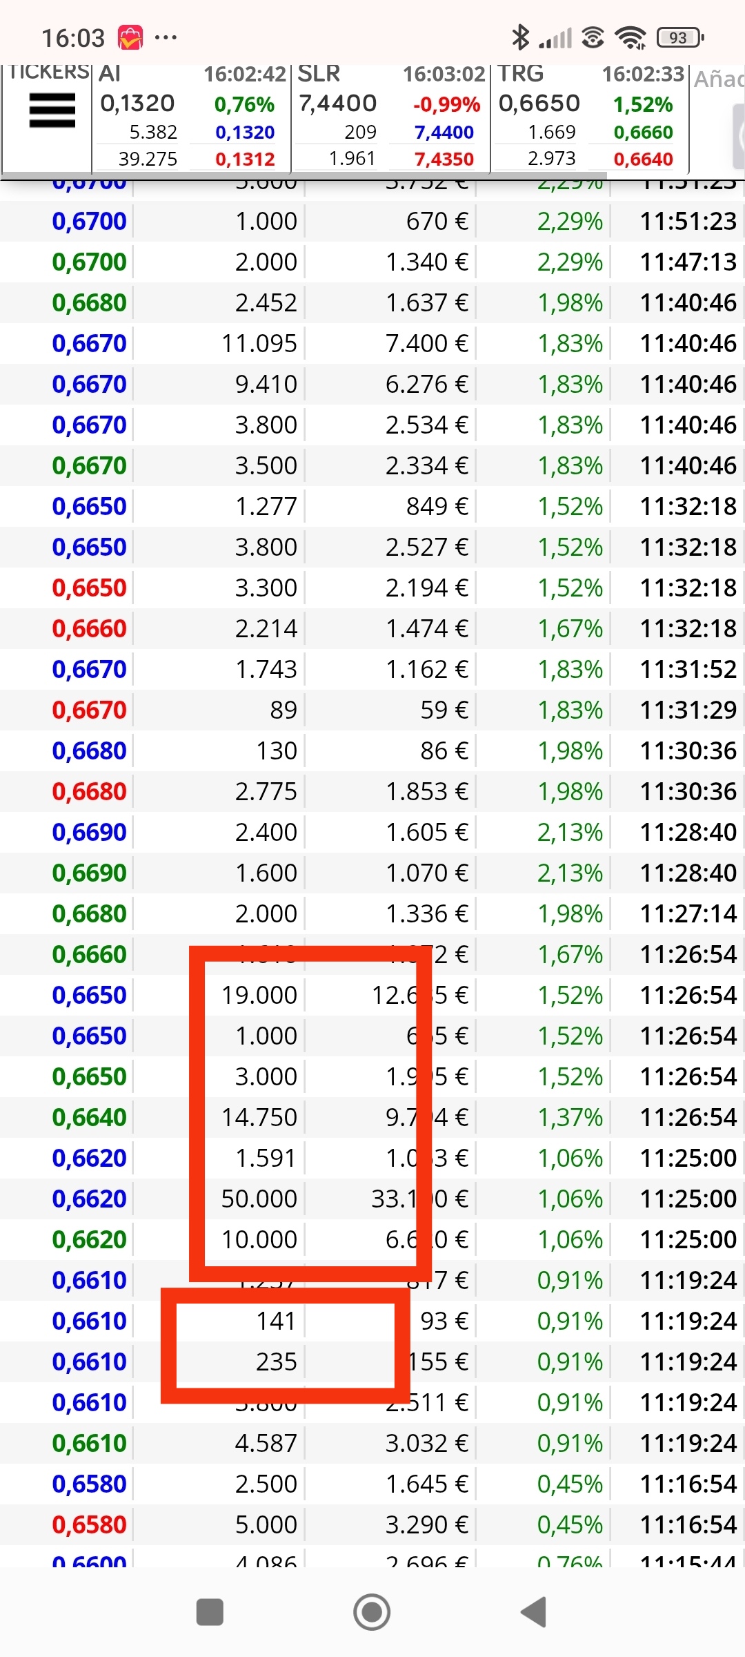Tap the cellular signal bars icon
The width and height of the screenshot is (745, 1657).
point(556,38)
